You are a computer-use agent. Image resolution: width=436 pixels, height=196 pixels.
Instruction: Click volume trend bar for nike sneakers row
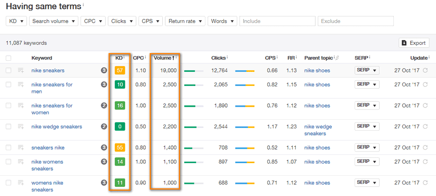click(194, 70)
